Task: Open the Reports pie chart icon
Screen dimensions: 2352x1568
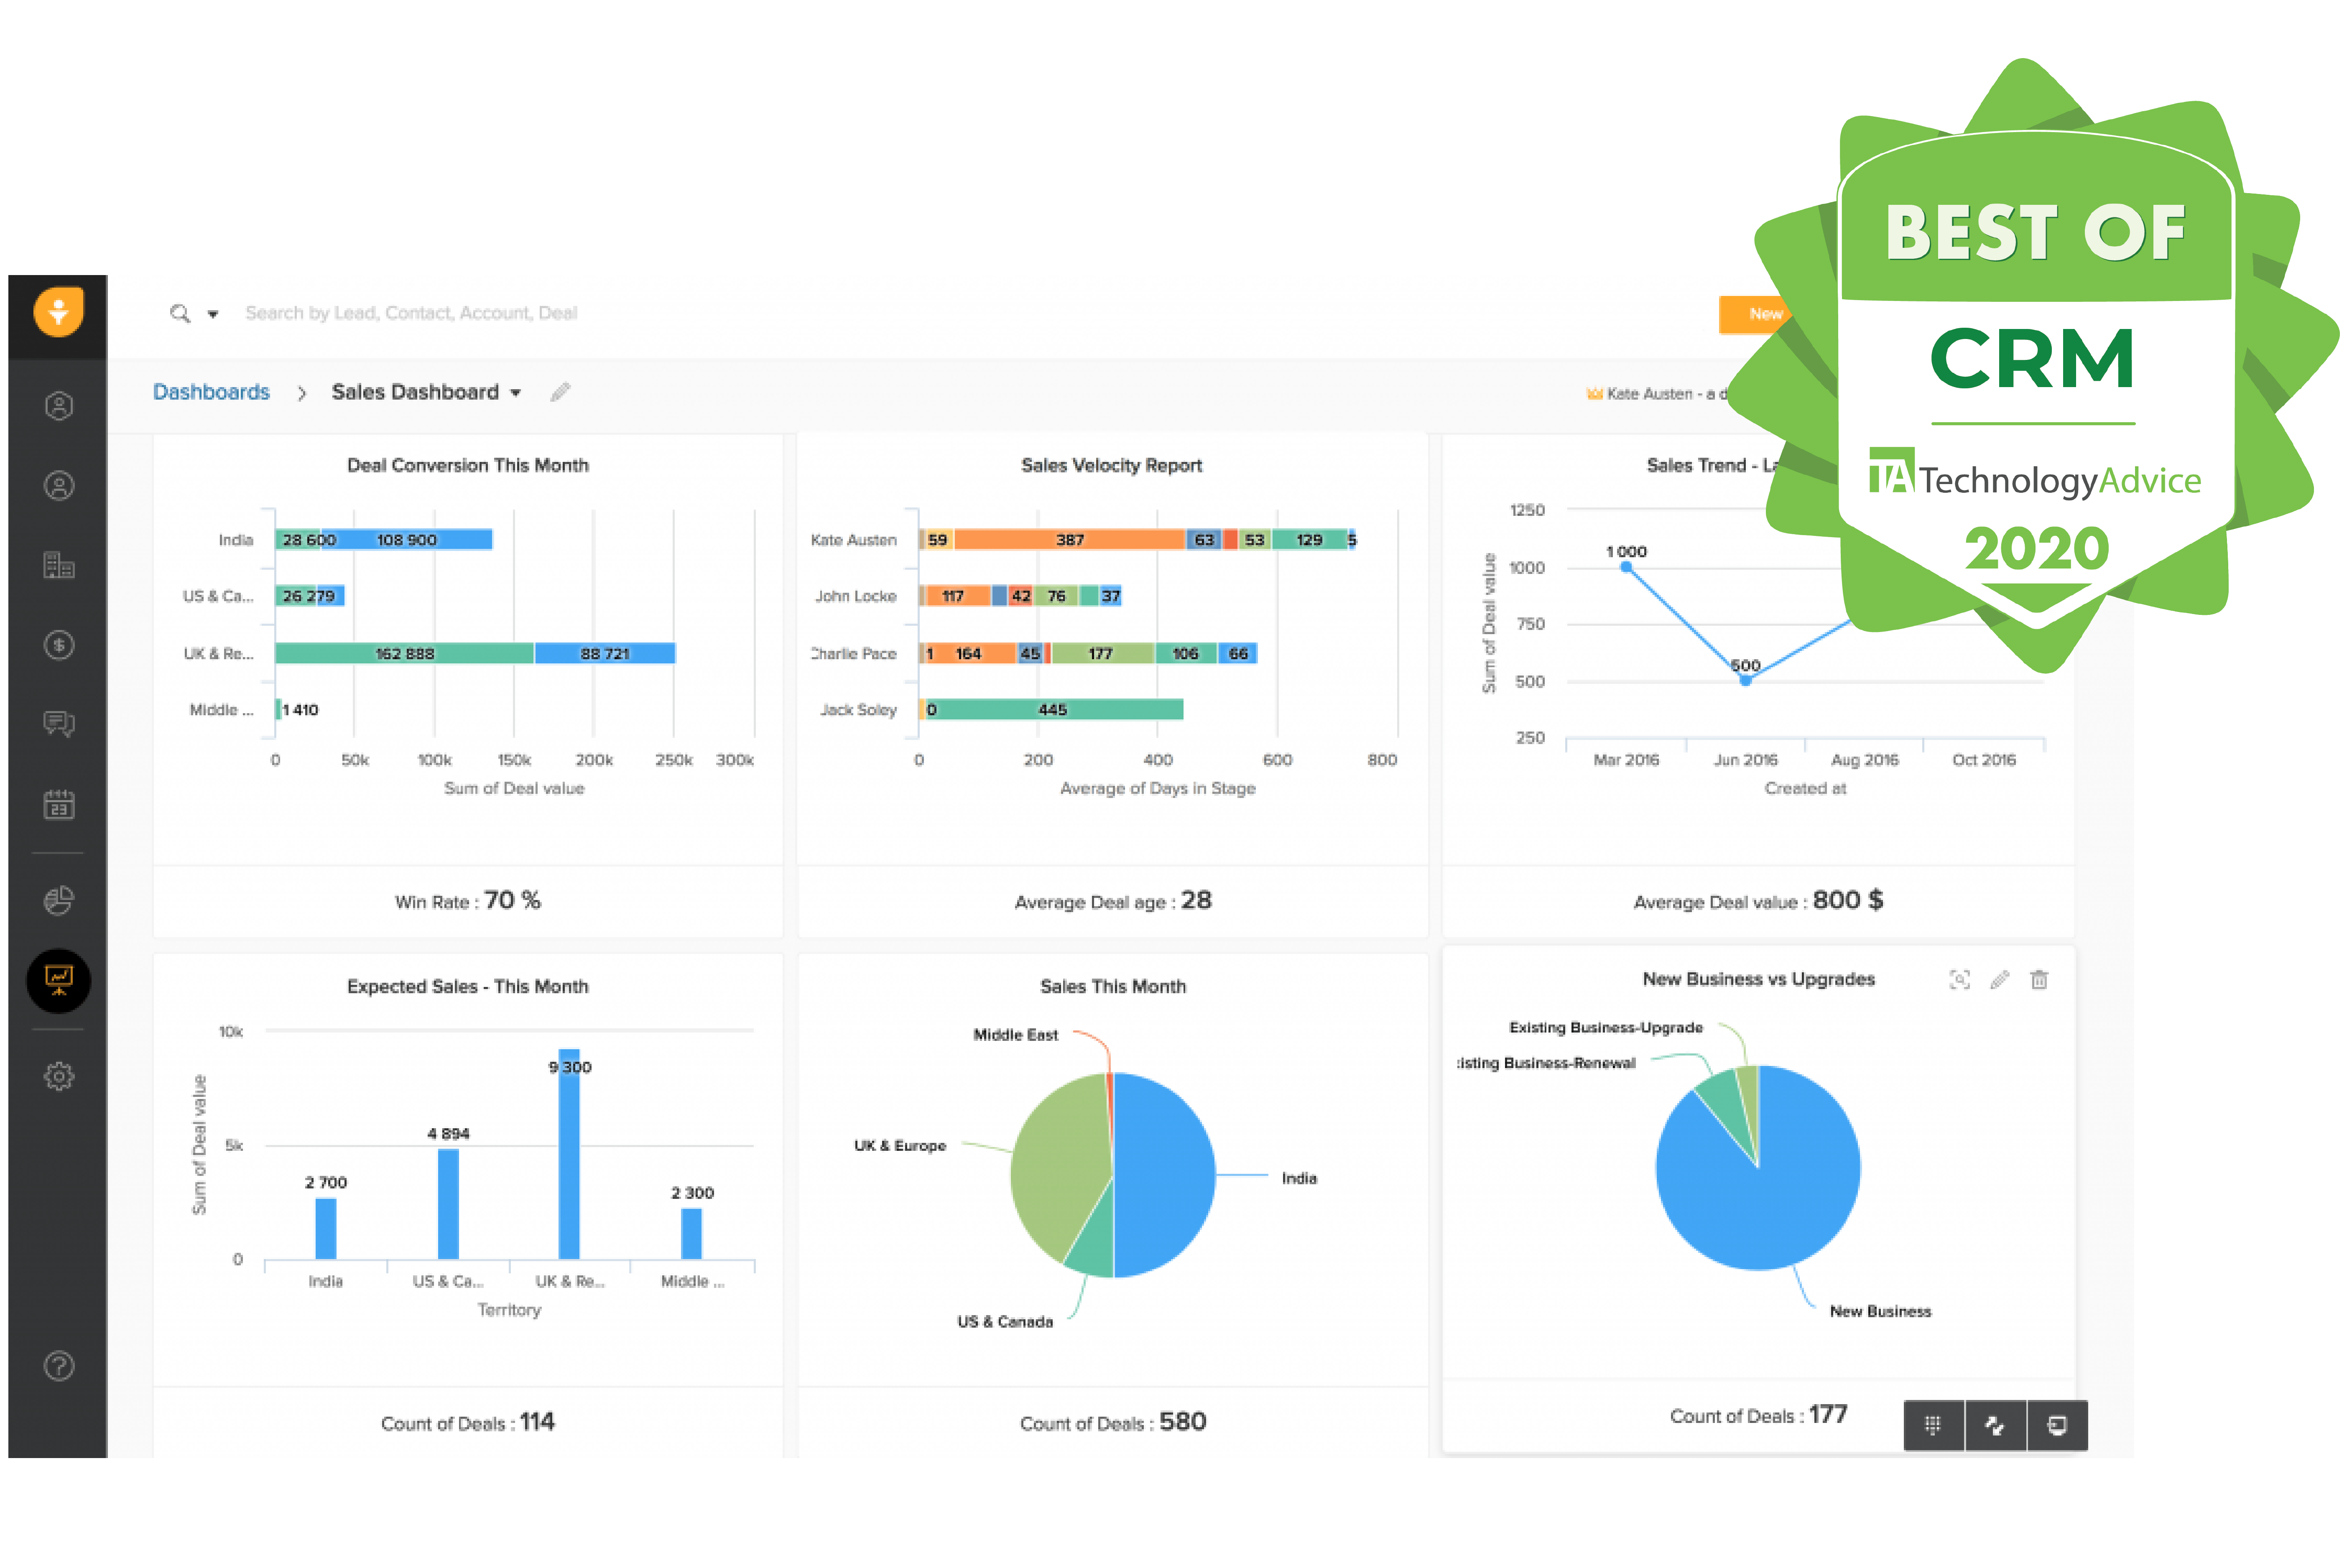Action: pos(59,900)
